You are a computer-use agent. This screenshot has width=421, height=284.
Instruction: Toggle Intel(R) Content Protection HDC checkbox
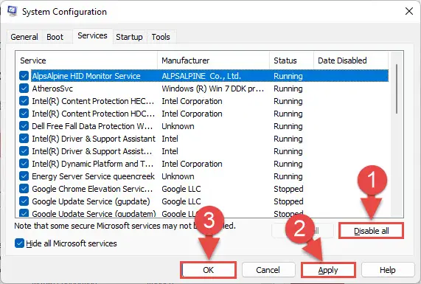24,114
